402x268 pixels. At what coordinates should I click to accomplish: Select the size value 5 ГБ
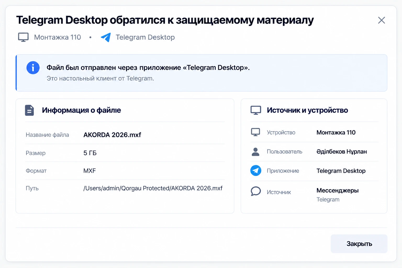coord(90,153)
